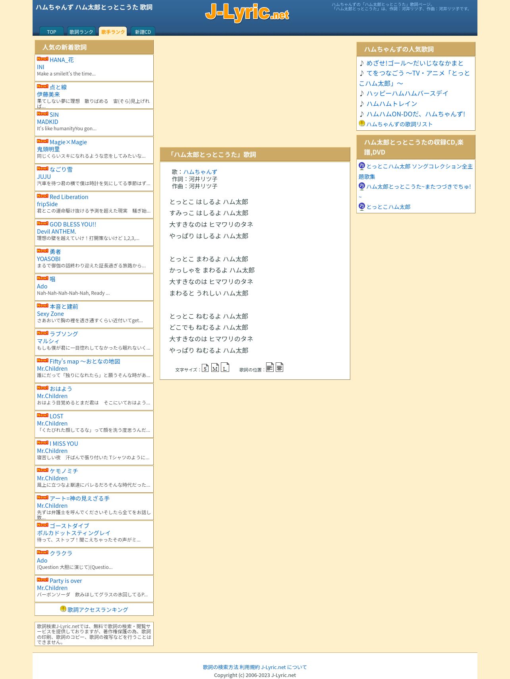510x679 pixels.
Task: Click lyric line とっとこ はしるよ ハム太郎
Action: (x=209, y=202)
